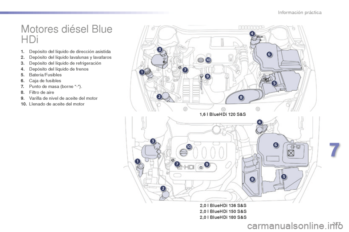The width and height of the screenshot is (349, 232).
Task: Click marker 10 in the 1,6 l BlueHDi diagram
Action: 208,60
